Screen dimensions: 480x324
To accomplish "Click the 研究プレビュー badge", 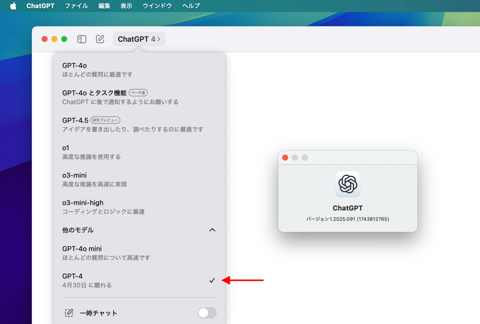I will tap(105, 120).
